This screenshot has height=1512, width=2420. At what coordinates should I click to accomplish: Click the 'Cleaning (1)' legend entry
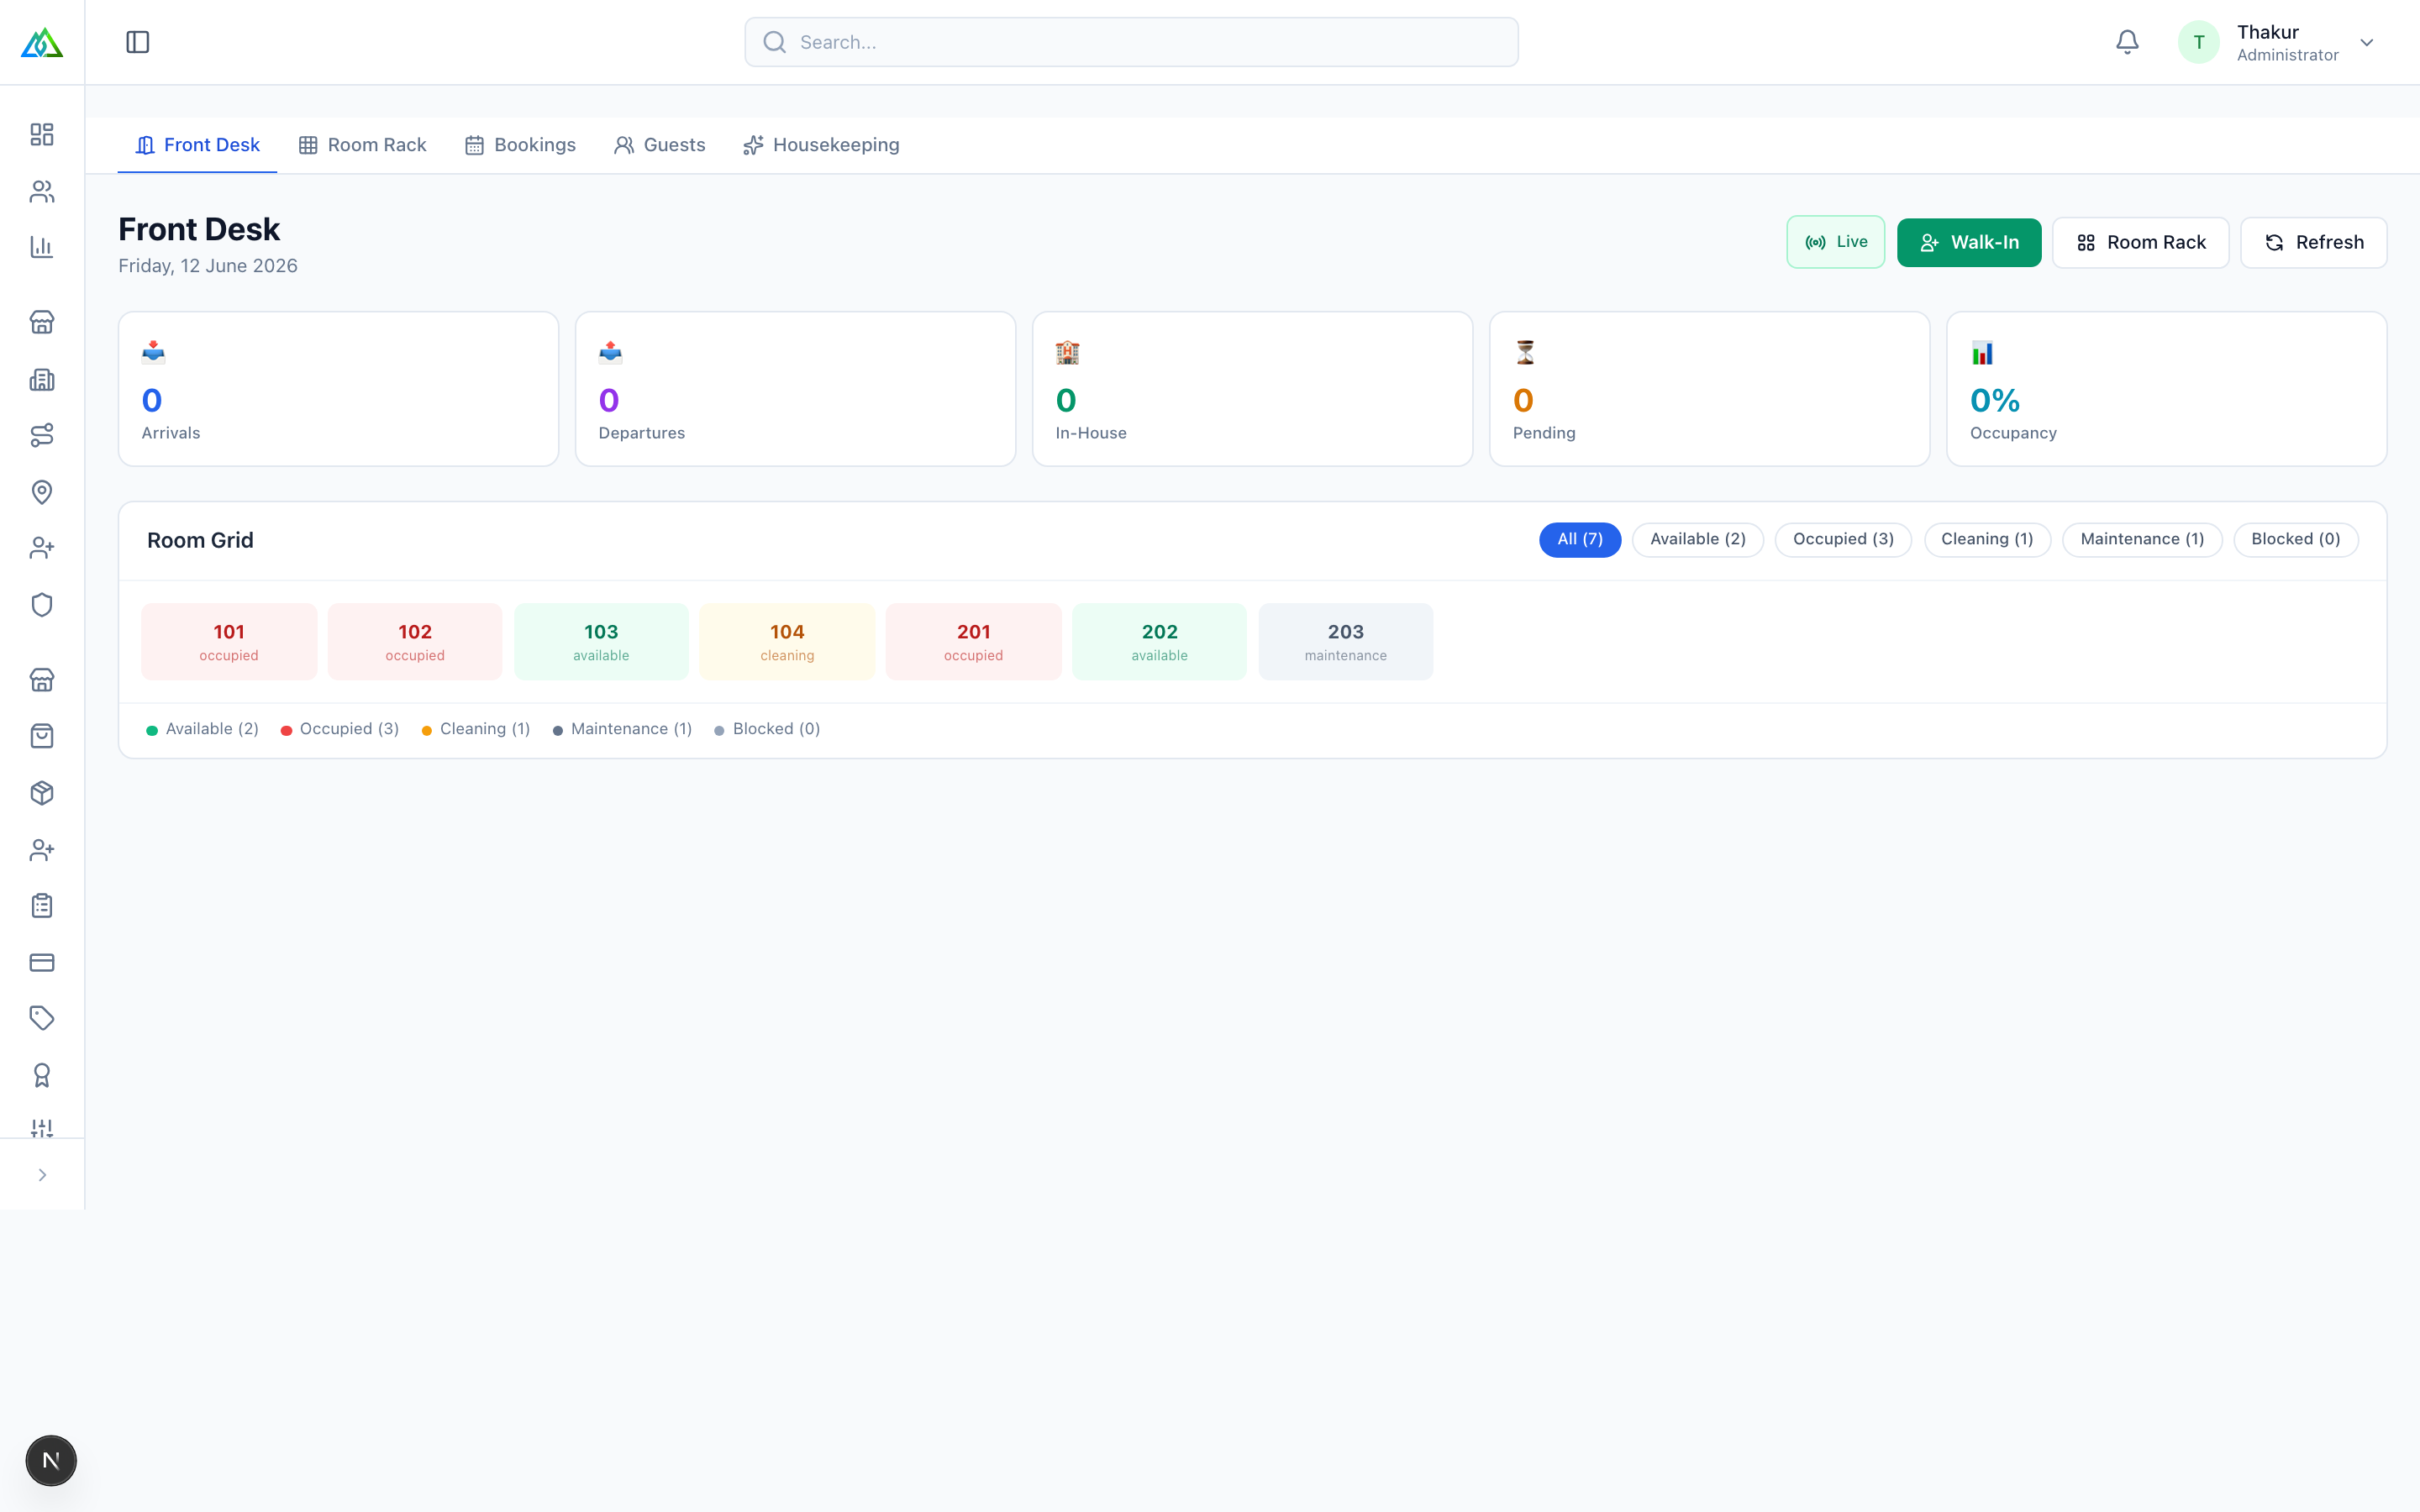pyautogui.click(x=476, y=729)
